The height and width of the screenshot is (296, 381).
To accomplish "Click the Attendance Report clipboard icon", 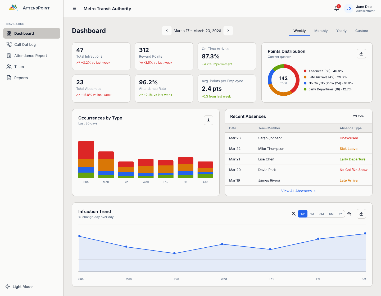I will coord(9,55).
